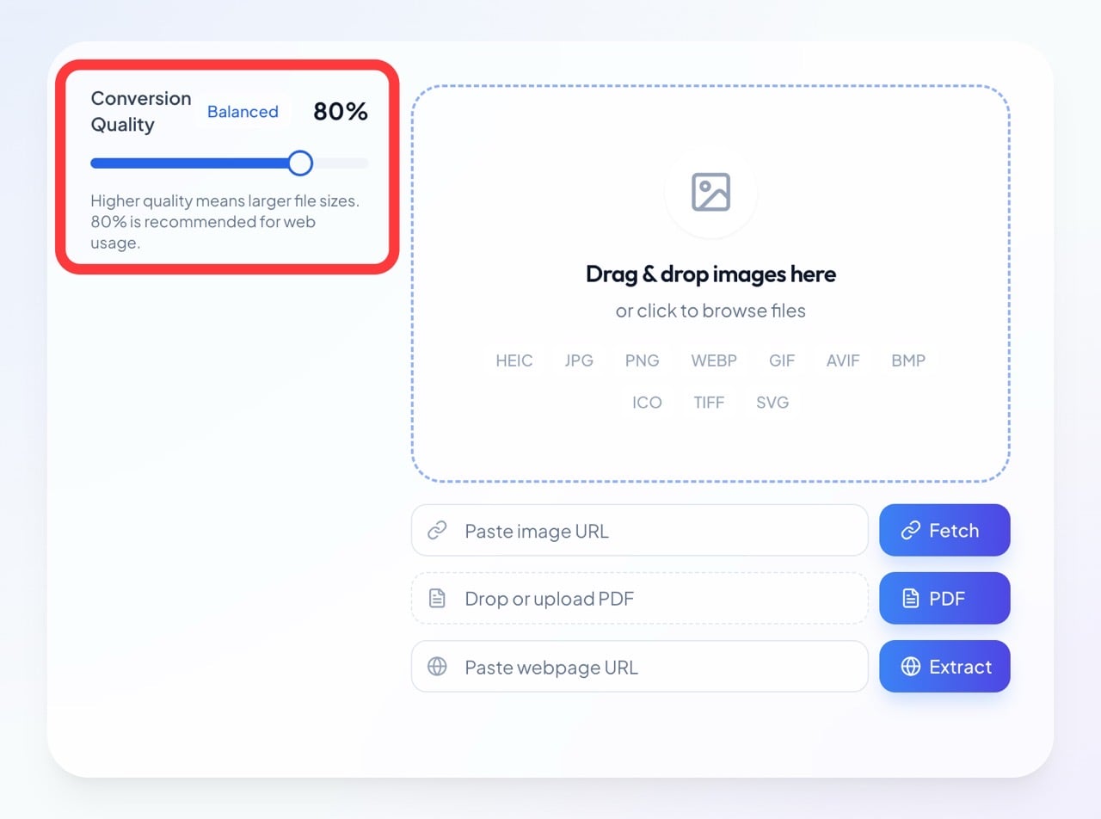The width and height of the screenshot is (1101, 819).
Task: Click the HEIC format tag
Action: (514, 360)
